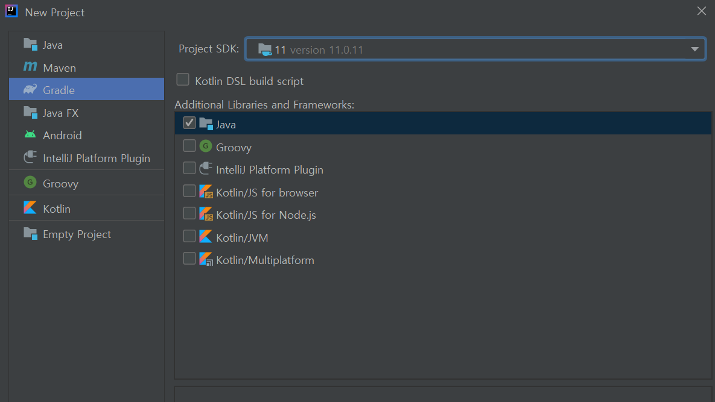
Task: Check Kotlin/JS for browser checkbox
Action: point(189,191)
